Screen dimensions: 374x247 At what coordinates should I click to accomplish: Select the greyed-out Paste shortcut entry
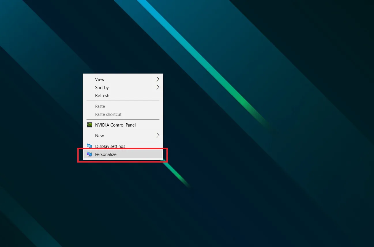tap(123, 114)
